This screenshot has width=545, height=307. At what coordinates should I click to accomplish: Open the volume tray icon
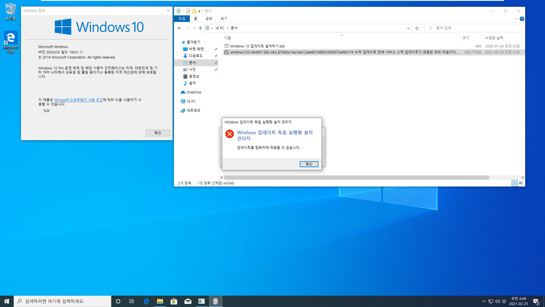tap(497, 301)
